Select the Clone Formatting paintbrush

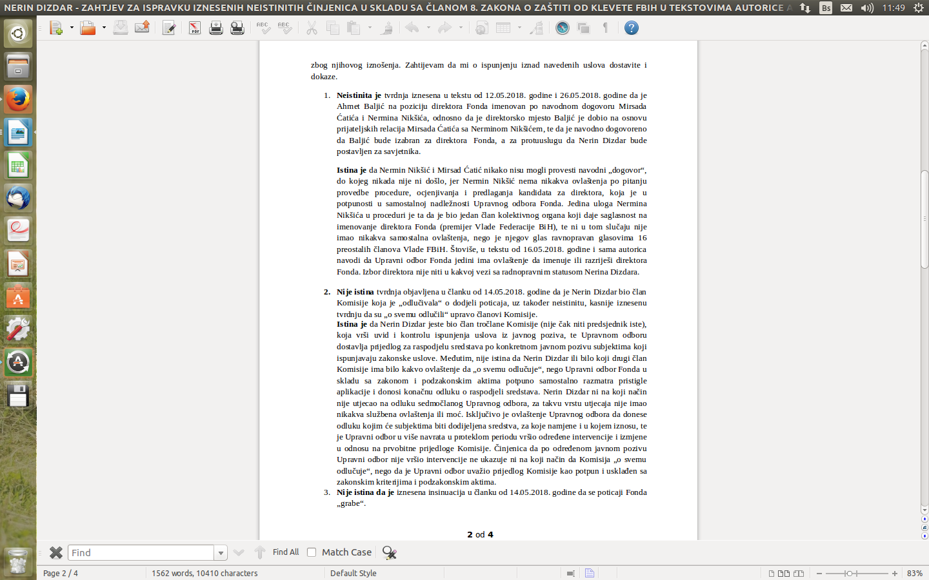click(386, 28)
